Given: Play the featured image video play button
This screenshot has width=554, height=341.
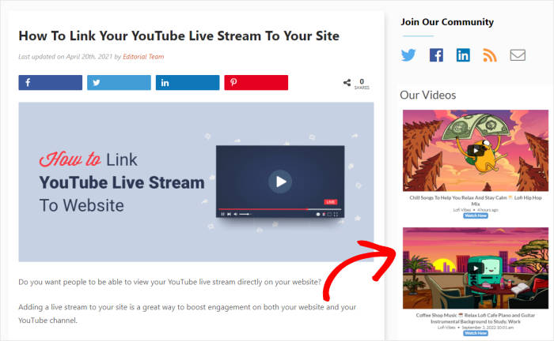Looking at the screenshot, I should [280, 182].
